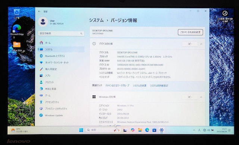The width and height of the screenshot is (239, 145).
Task: Select アカウント in the settings sidebar
Action: (x=61, y=82)
